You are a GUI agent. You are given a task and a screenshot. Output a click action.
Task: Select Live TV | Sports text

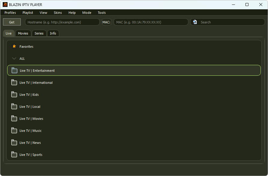point(31,155)
